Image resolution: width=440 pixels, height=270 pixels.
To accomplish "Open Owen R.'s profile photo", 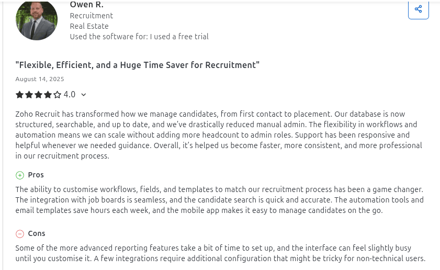I will click(x=36, y=20).
